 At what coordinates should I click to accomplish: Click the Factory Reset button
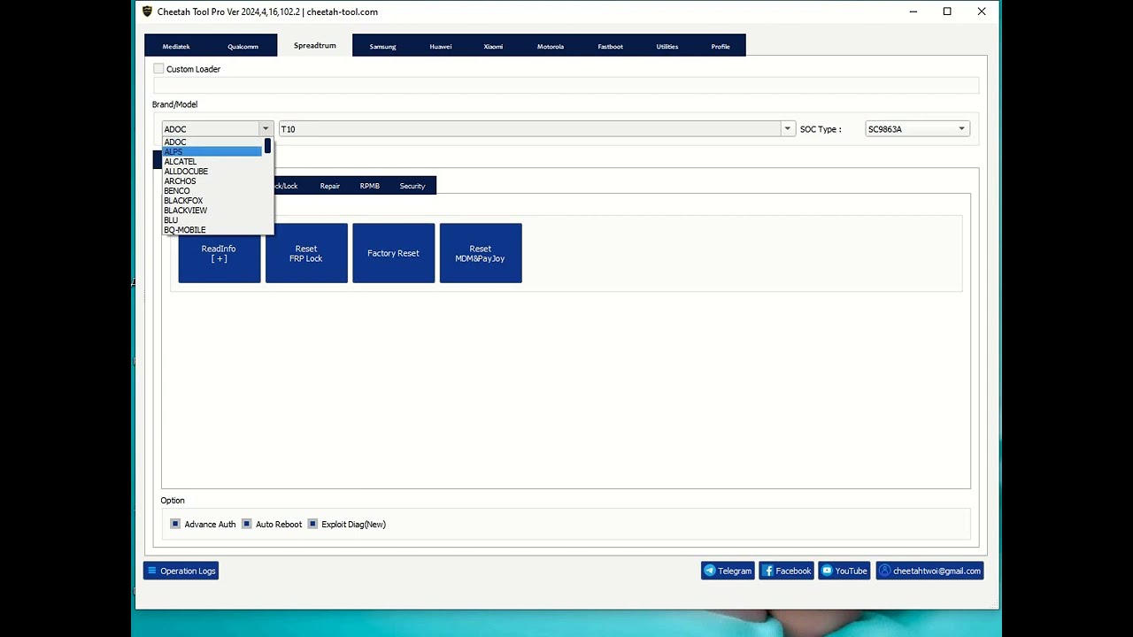(393, 253)
